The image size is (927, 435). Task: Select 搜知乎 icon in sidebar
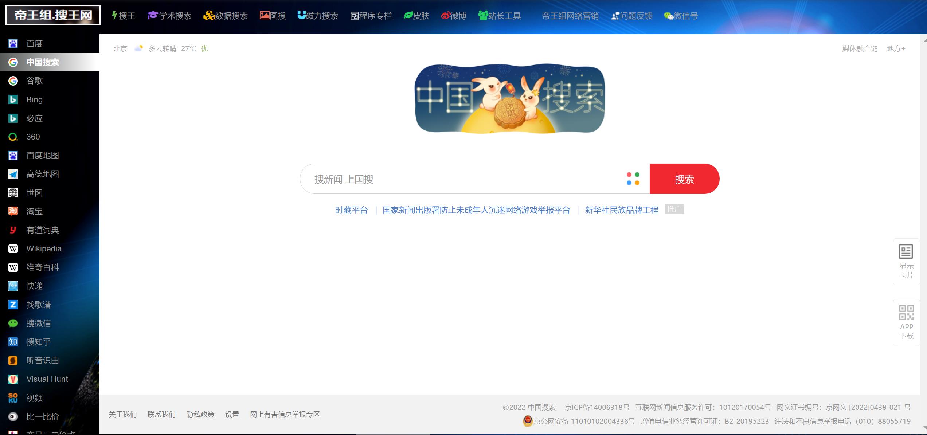[13, 342]
